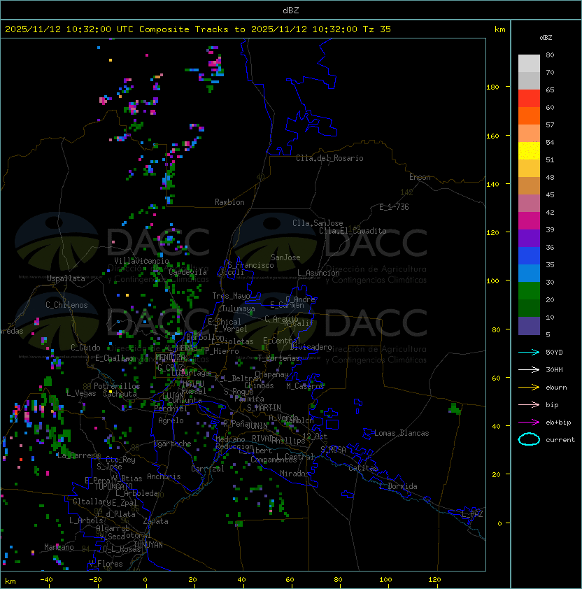The height and width of the screenshot is (589, 582).
Task: Select the light blue 35 dBZ swatch
Action: click(529, 273)
